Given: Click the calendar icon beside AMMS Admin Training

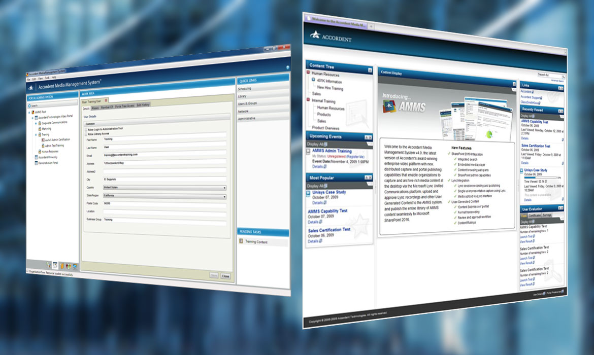Looking at the screenshot, I should click(308, 151).
